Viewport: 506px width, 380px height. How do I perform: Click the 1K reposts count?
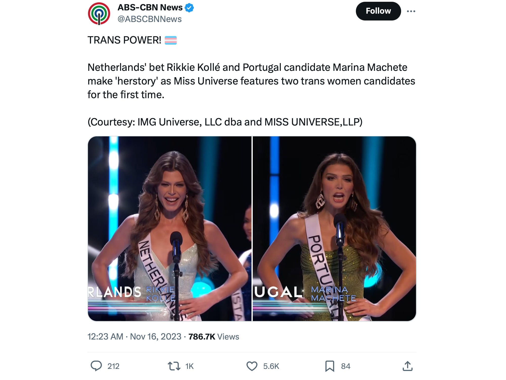coord(189,366)
